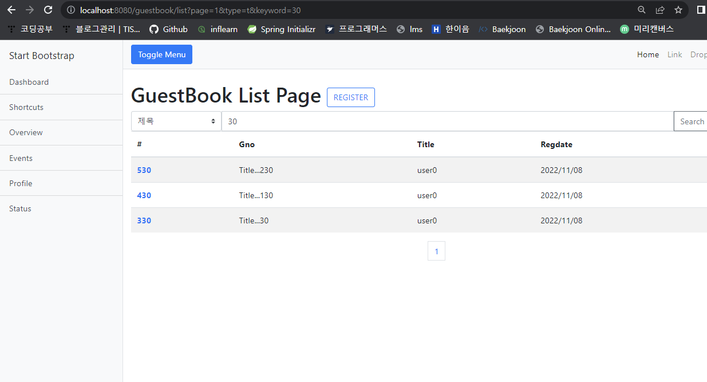Viewport: 707px width, 382px height.
Task: Open the zoom magnifier icon in address bar
Action: 642,10
